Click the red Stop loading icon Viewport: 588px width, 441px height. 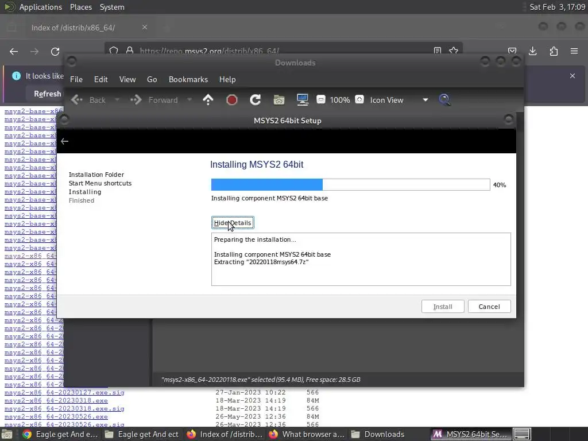coord(232,100)
